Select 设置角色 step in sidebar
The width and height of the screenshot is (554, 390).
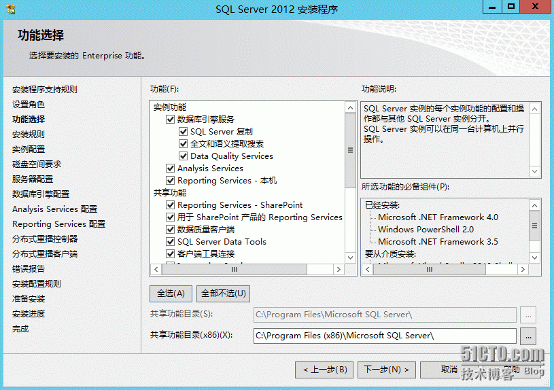click(29, 105)
